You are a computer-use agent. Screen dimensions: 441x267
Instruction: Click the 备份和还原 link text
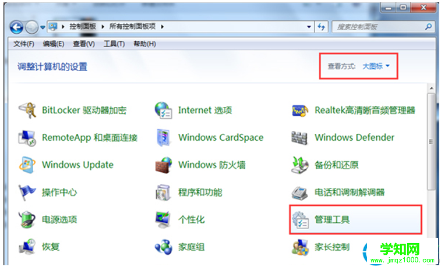click(337, 165)
